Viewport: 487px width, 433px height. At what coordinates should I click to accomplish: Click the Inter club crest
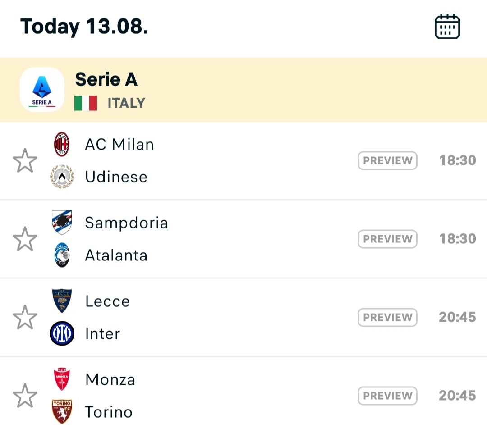[x=62, y=333]
